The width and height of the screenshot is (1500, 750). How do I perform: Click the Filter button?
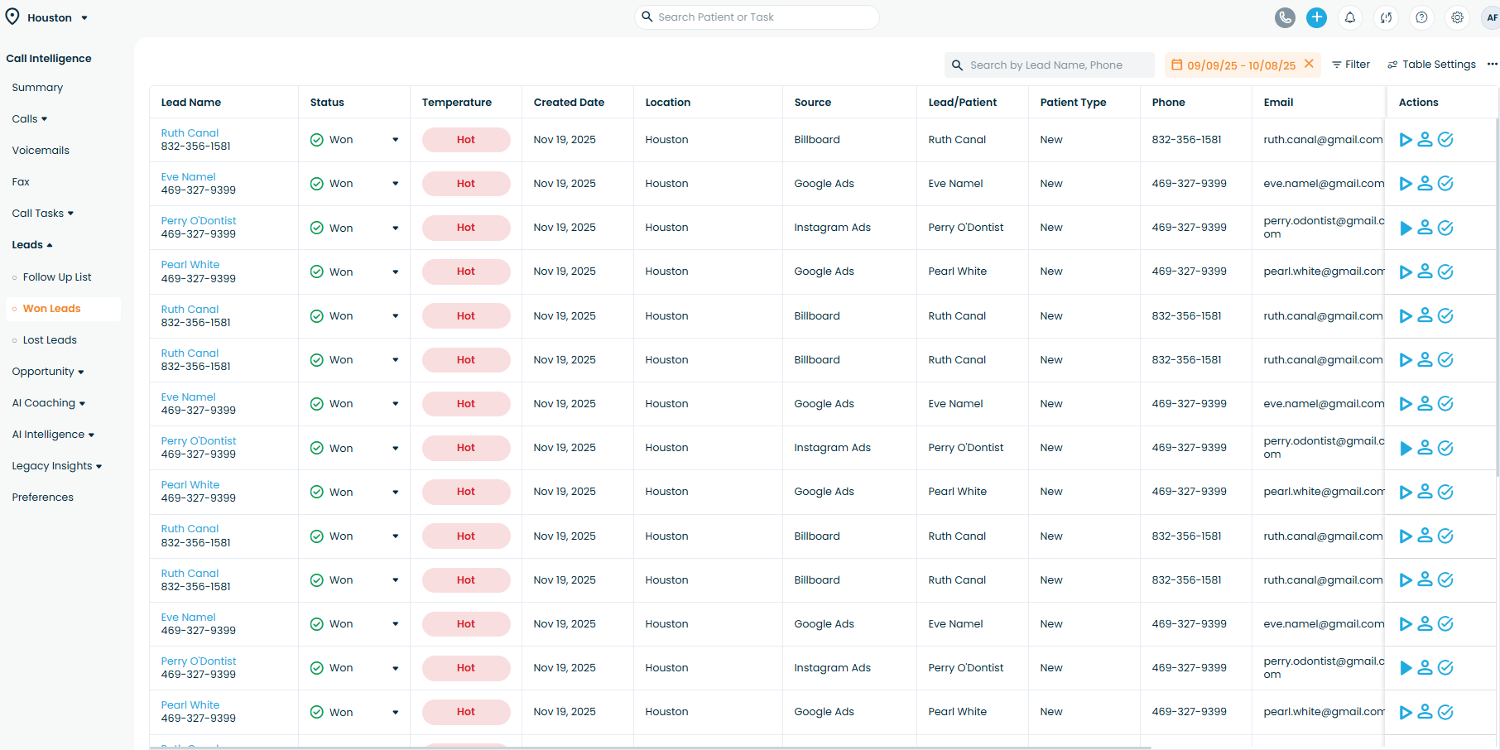pos(1350,65)
